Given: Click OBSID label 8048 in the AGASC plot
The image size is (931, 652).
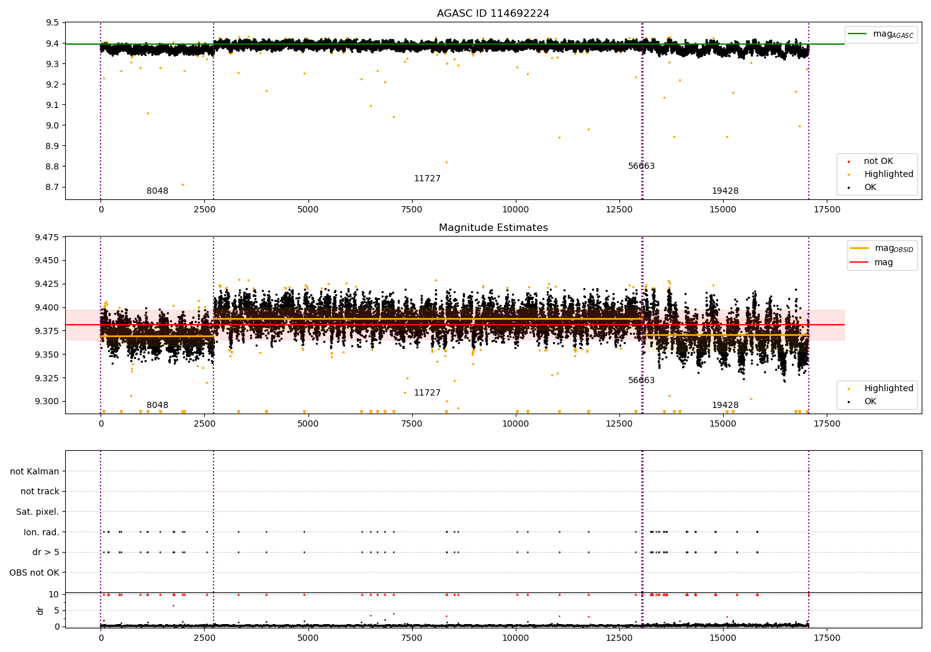Looking at the screenshot, I should (157, 191).
